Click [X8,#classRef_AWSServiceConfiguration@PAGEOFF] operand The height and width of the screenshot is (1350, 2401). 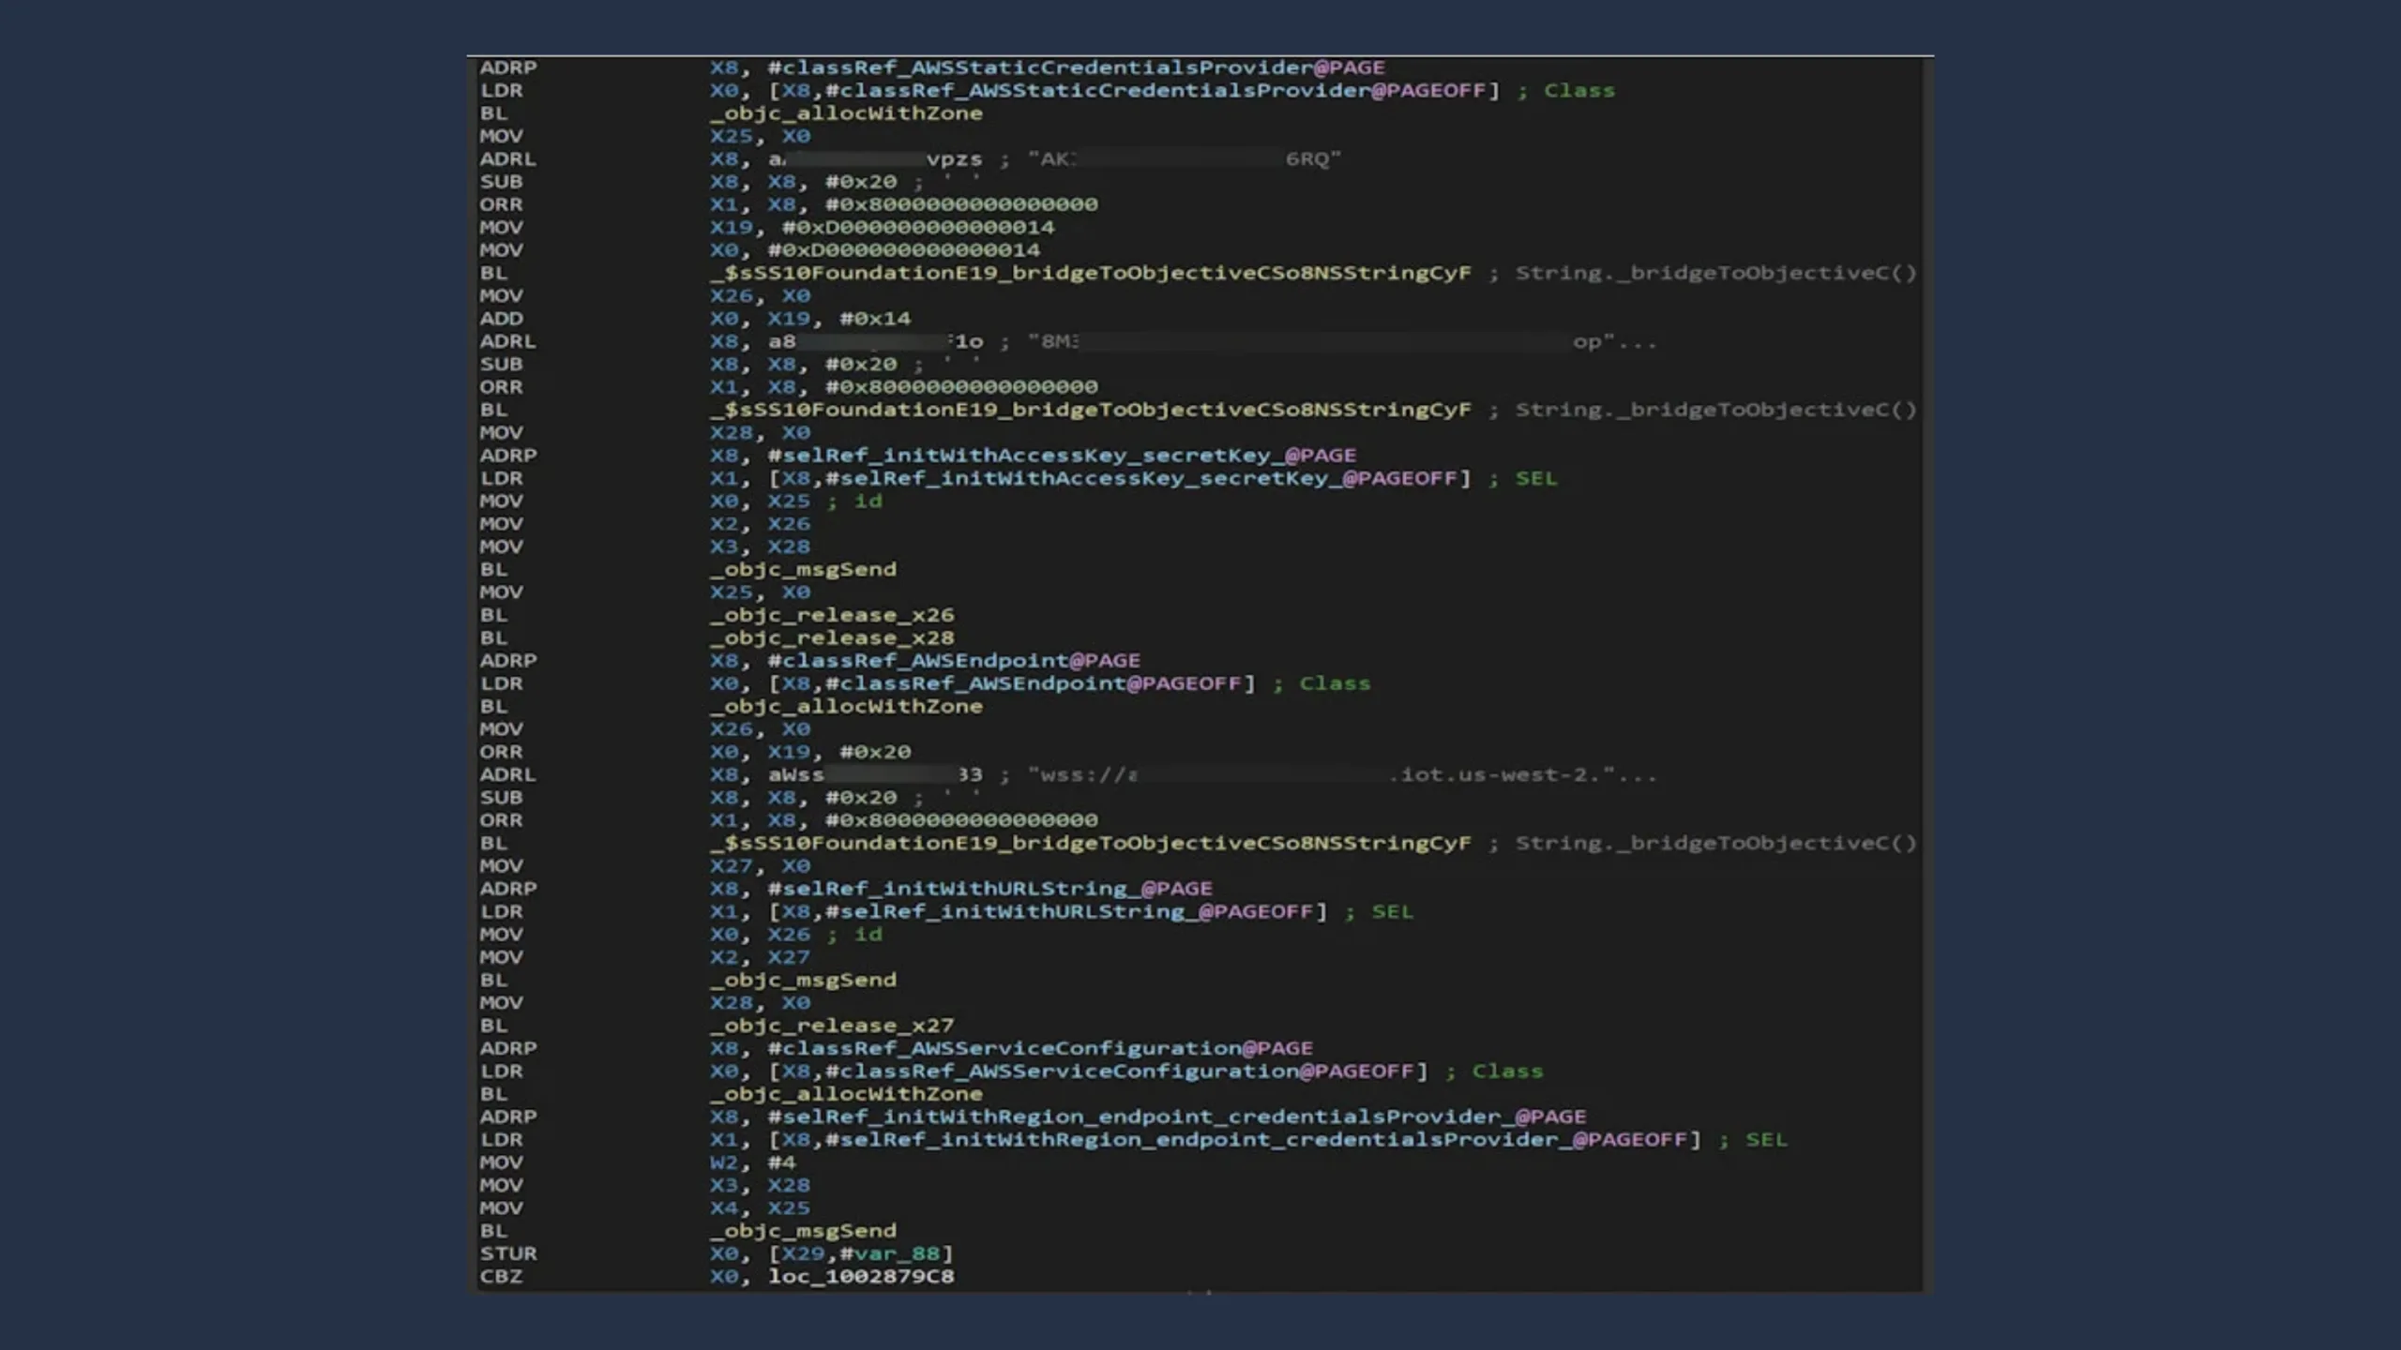(x=1098, y=1072)
